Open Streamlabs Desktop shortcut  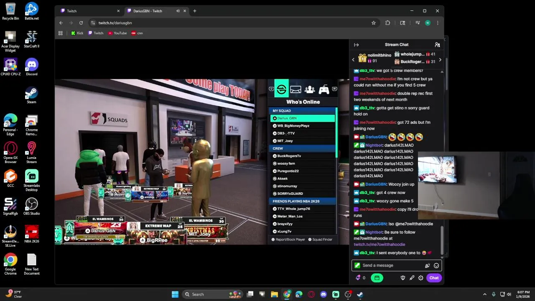[x=32, y=181]
